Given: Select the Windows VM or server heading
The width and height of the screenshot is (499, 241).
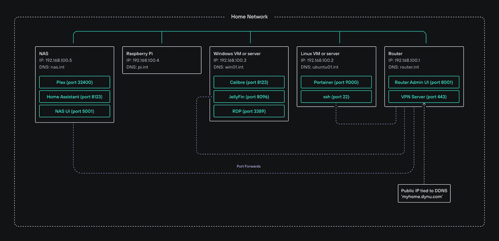Looking at the screenshot, I should 238,54.
